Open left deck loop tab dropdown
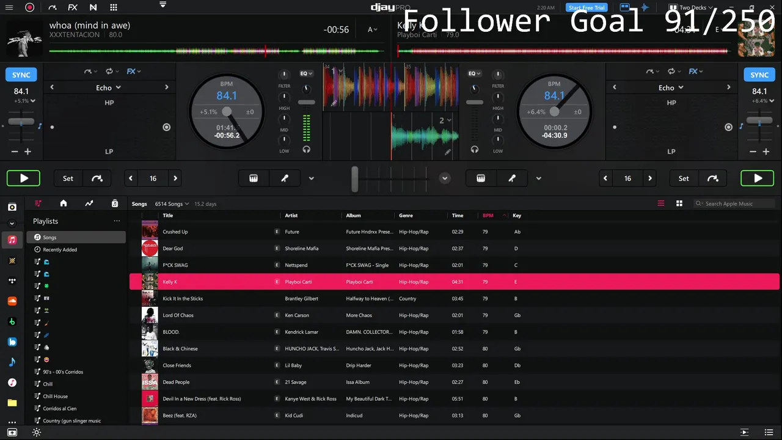Image resolution: width=782 pixels, height=440 pixels. tap(112, 71)
